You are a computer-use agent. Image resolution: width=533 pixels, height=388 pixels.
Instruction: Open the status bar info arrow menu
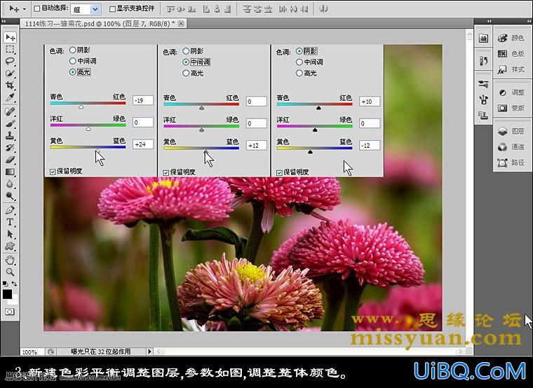click(149, 352)
